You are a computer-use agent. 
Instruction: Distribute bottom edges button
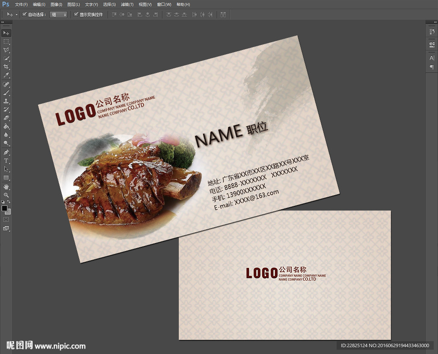tap(184, 15)
